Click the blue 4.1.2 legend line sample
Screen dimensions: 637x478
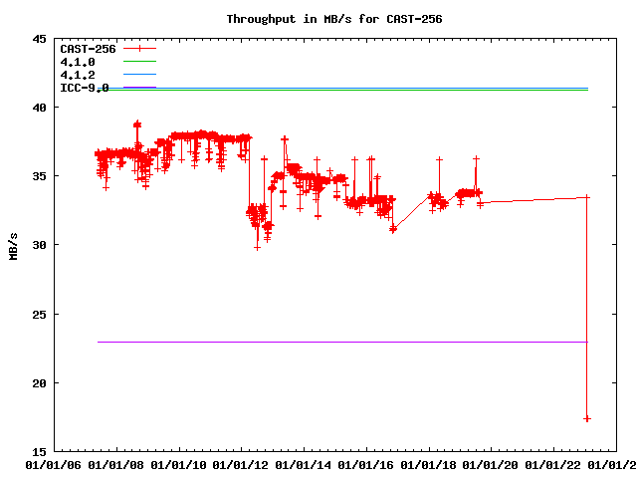coord(140,75)
